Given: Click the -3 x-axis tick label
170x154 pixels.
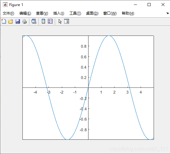Looking at the screenshot, I should pos(49,92).
